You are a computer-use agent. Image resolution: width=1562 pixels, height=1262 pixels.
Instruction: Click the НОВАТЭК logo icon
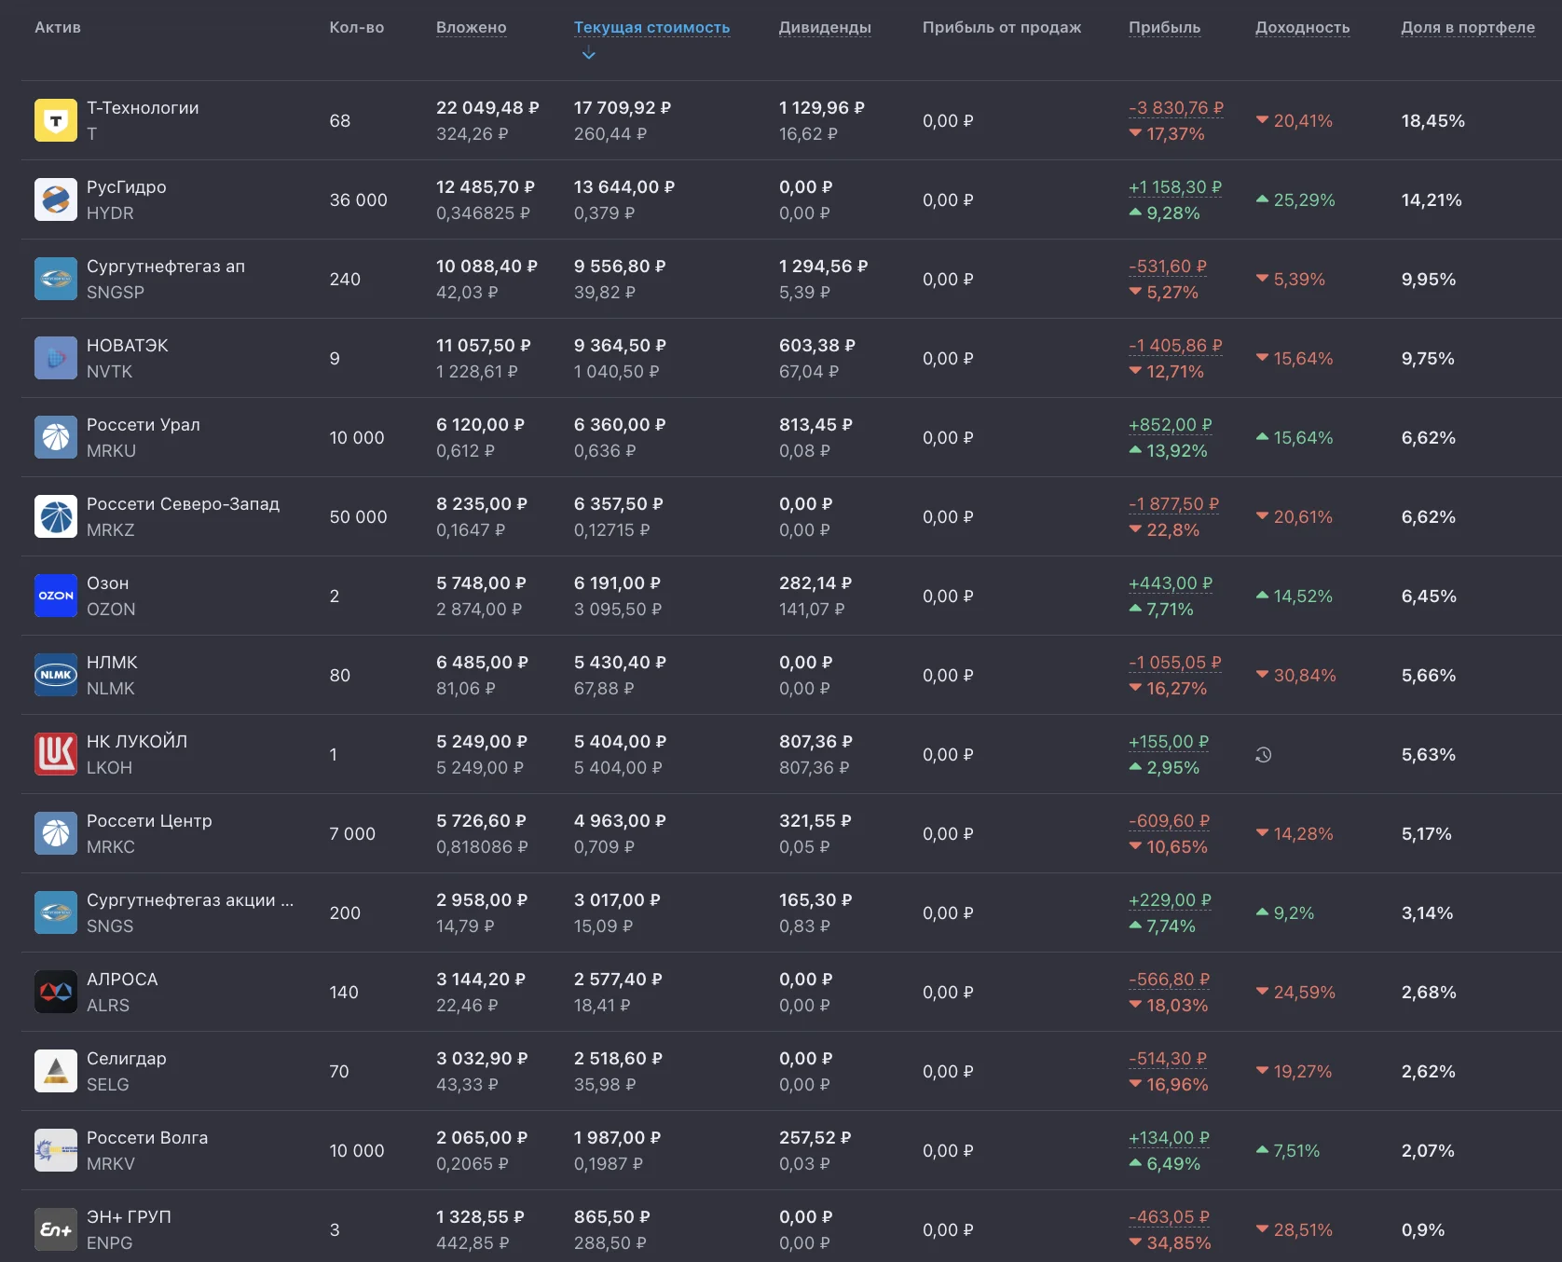56,358
